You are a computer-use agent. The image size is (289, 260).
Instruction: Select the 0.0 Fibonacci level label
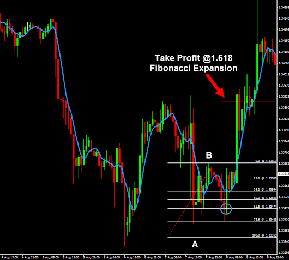(266, 161)
